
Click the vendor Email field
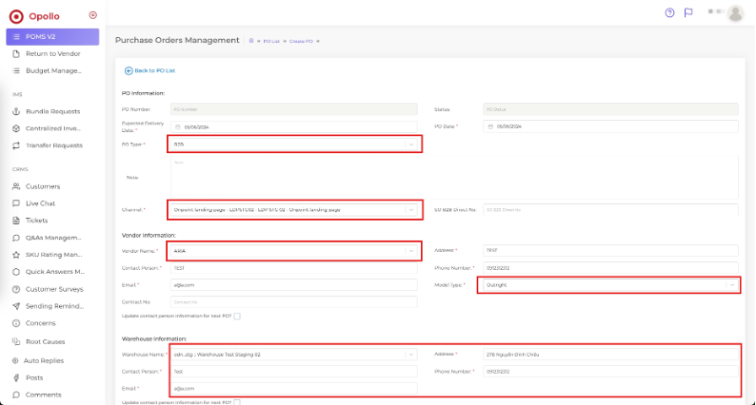click(294, 285)
